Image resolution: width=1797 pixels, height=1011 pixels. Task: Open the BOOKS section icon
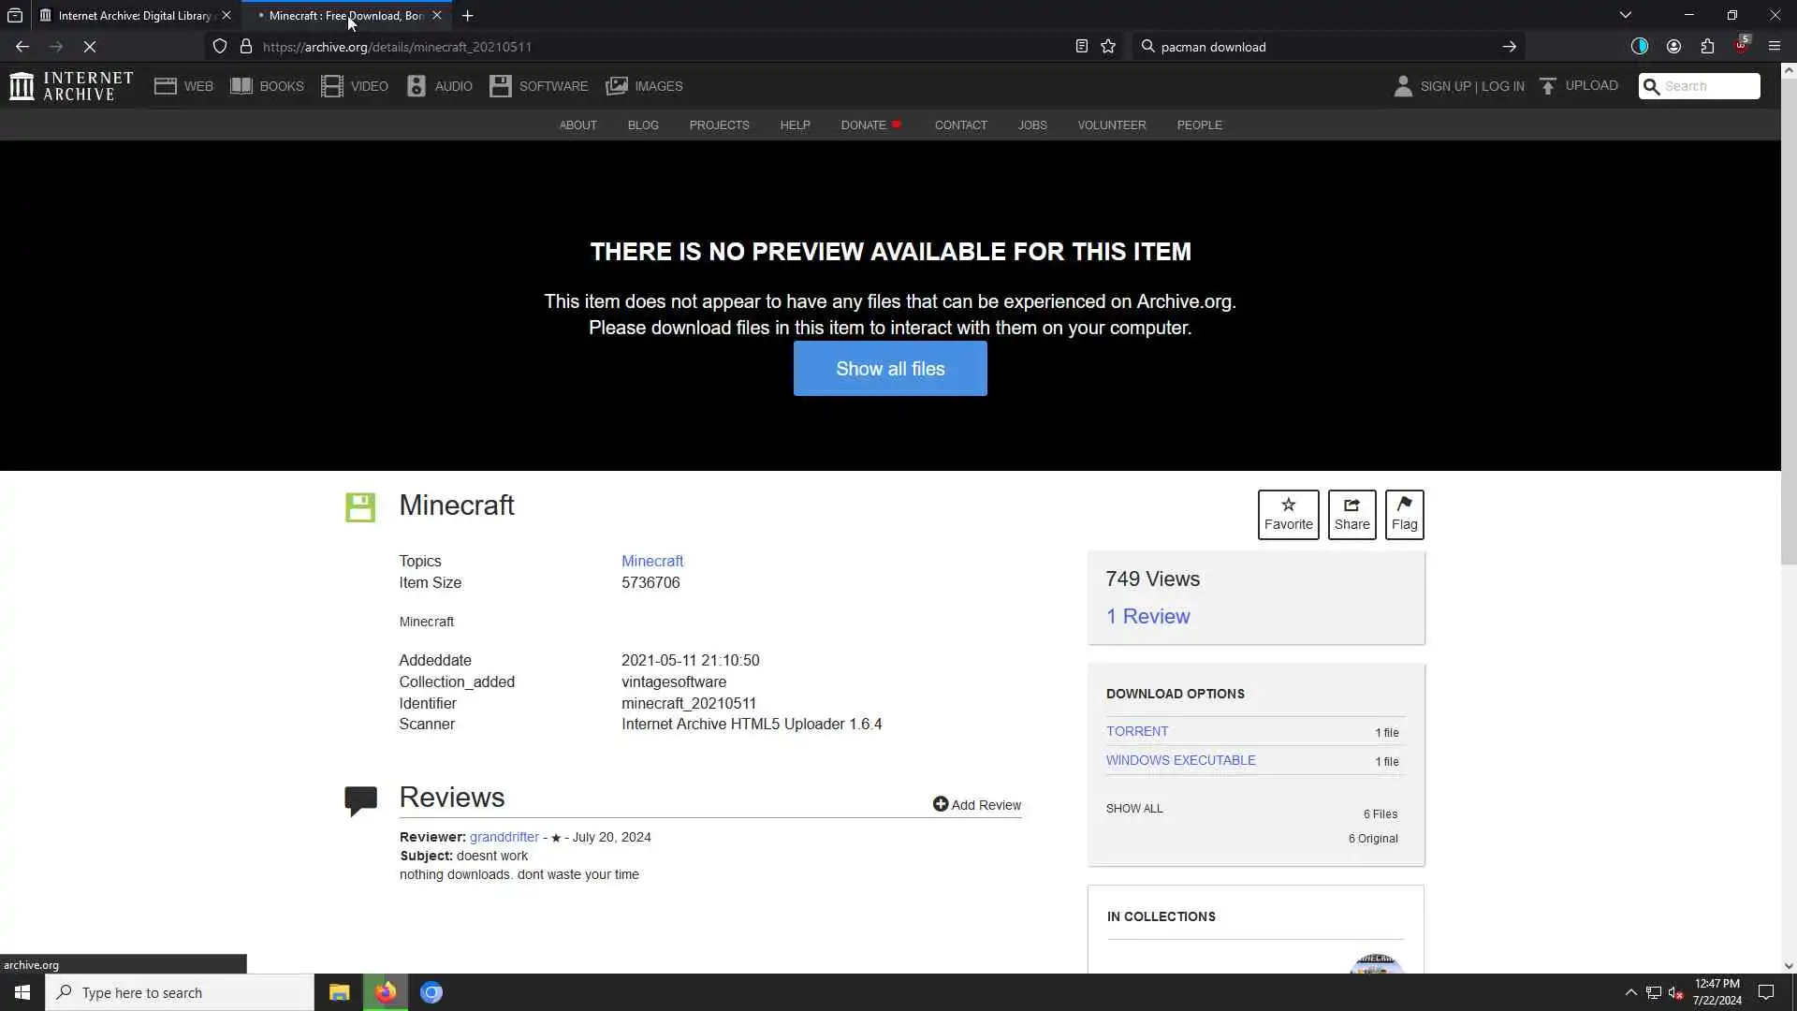tap(241, 86)
